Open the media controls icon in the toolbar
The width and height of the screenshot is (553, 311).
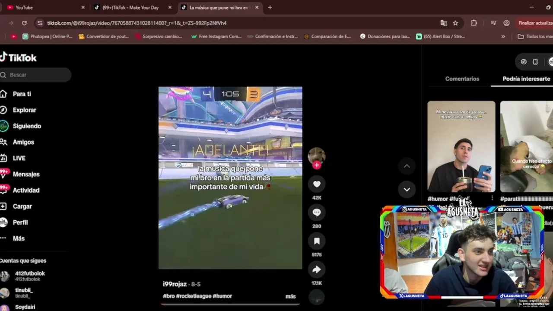(493, 23)
